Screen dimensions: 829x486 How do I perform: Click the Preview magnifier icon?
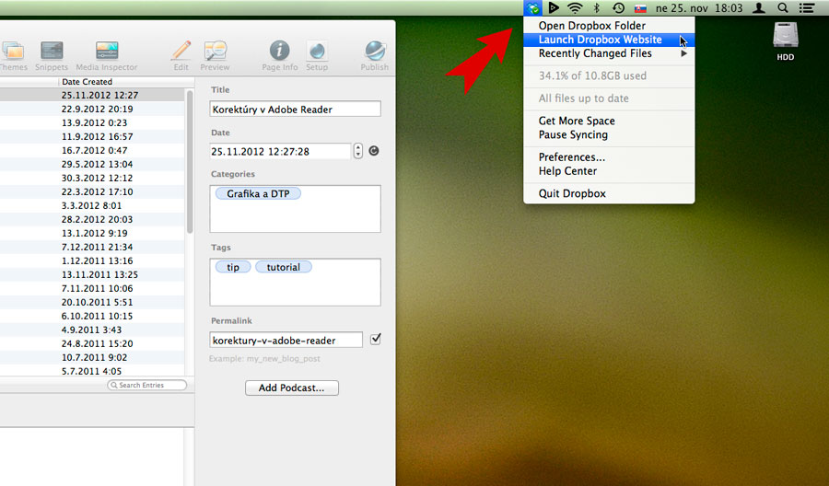[216, 51]
